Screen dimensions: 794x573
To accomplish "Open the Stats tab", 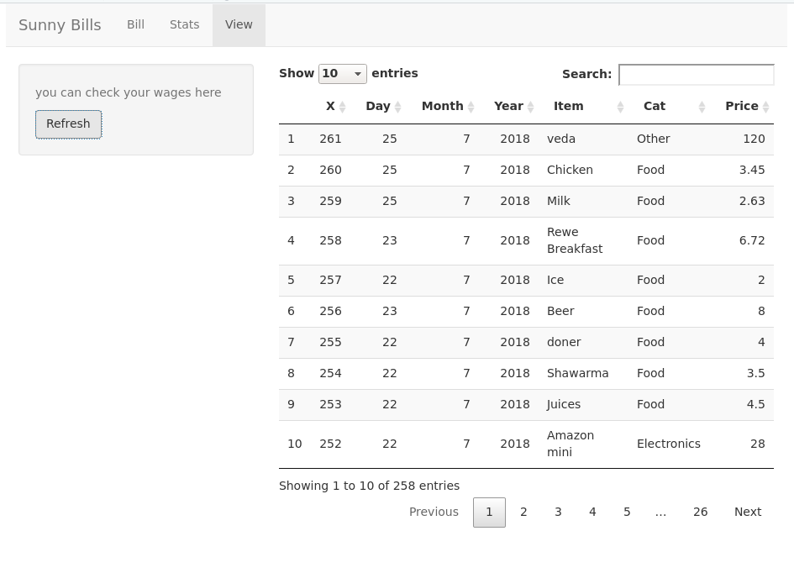I will [184, 25].
